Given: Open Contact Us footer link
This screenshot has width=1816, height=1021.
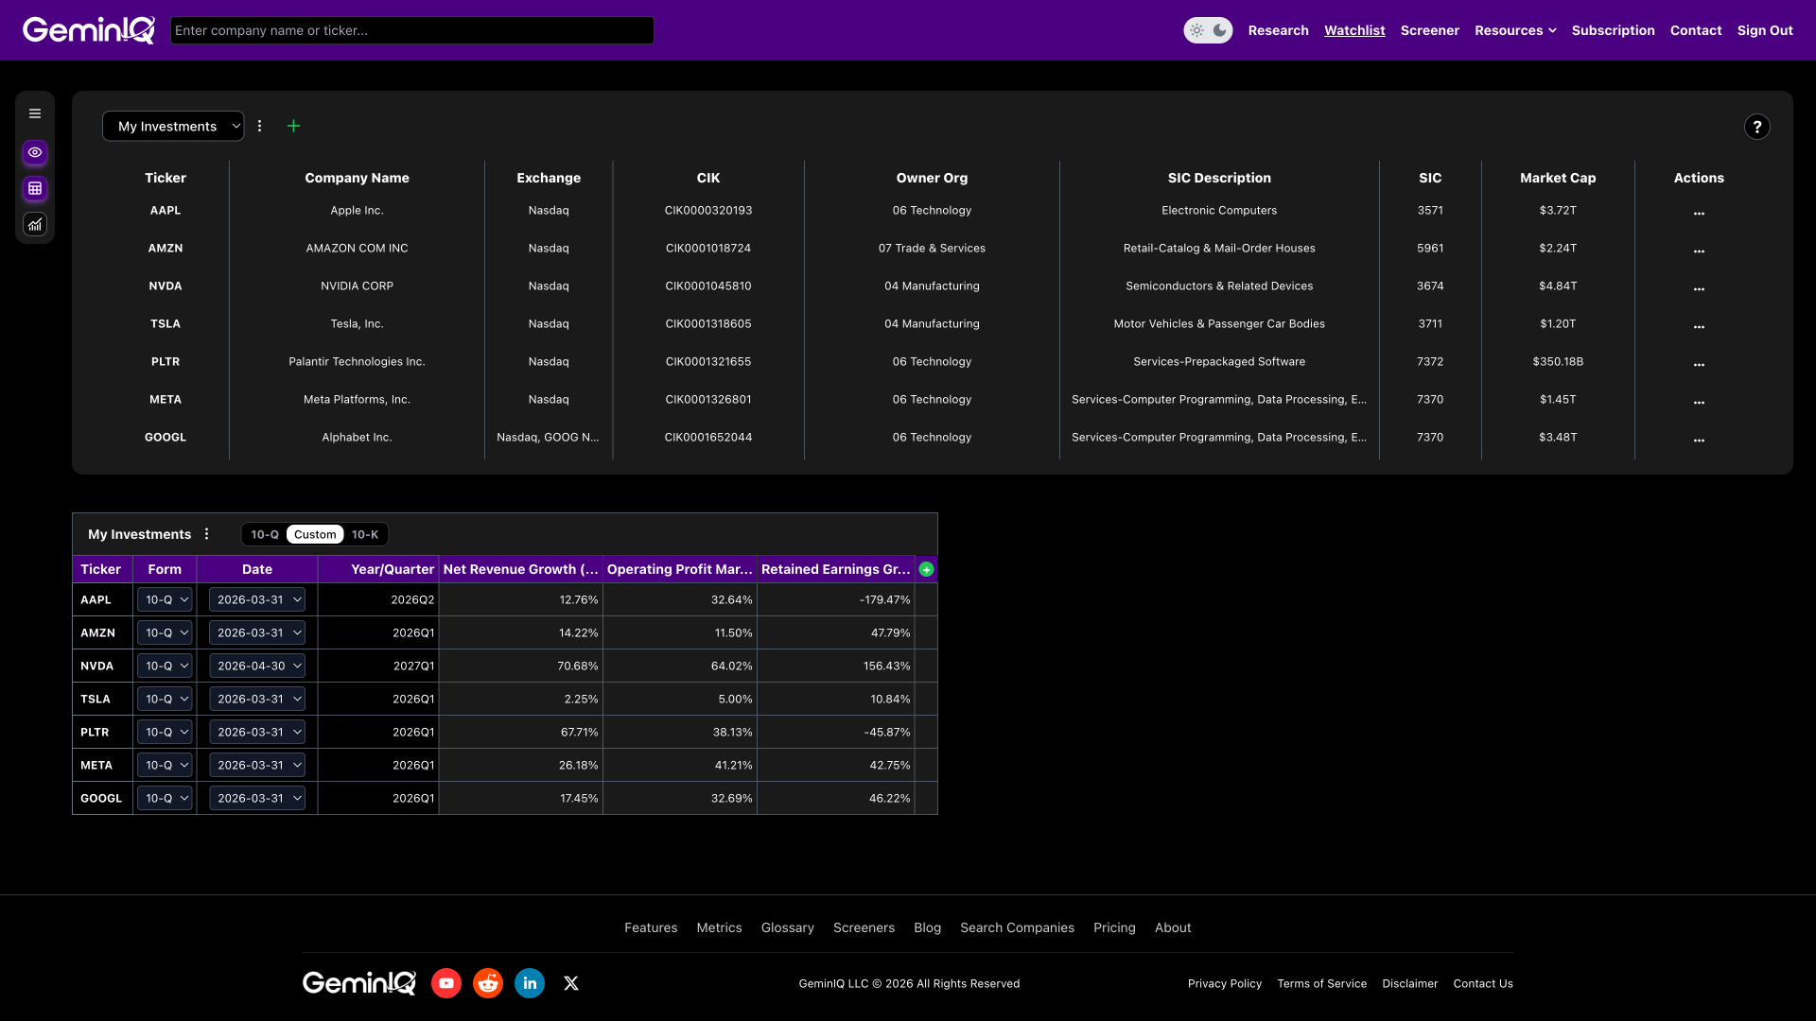Looking at the screenshot, I should click(x=1483, y=983).
